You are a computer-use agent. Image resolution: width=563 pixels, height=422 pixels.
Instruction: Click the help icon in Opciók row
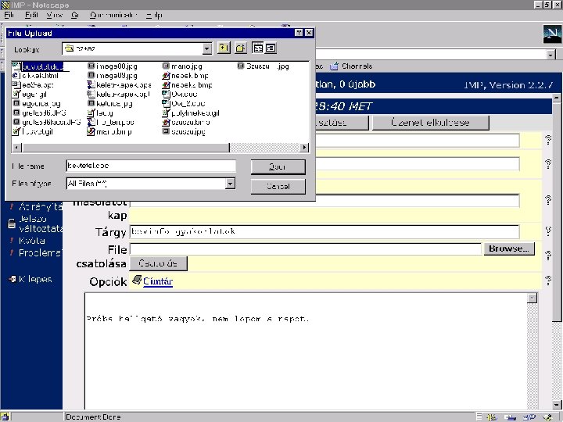[548, 281]
